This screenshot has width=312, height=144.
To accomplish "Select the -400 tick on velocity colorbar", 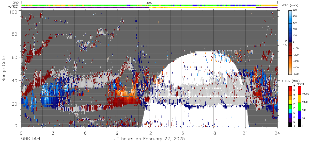I will pyautogui.click(x=295, y=68).
